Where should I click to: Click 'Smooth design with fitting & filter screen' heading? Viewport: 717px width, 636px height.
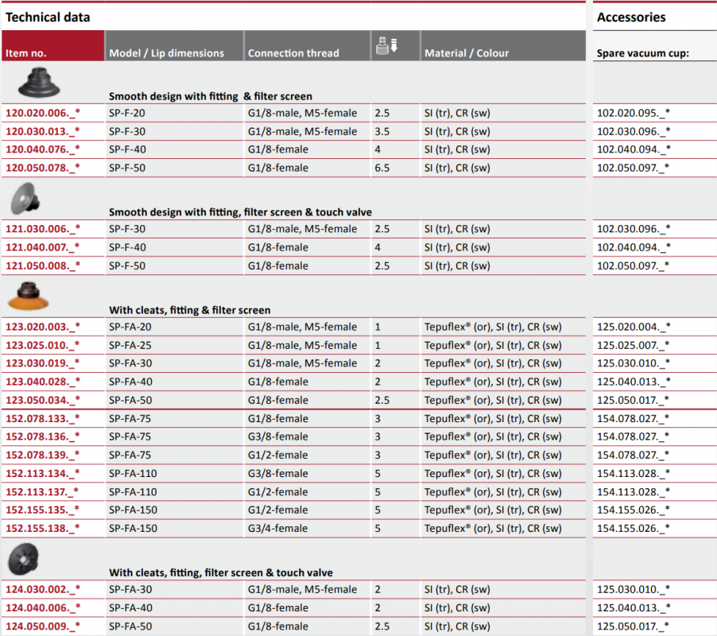pos(211,96)
